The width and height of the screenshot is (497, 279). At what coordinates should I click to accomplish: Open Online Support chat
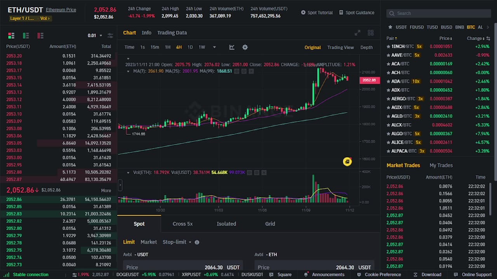473,275
